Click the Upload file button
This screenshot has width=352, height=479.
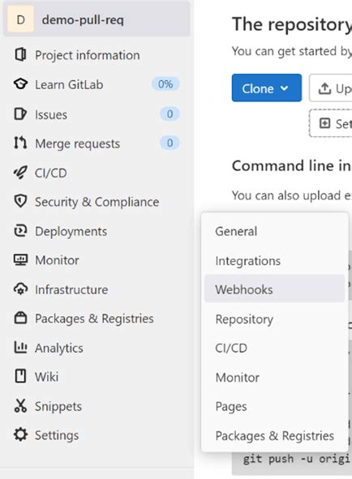point(331,88)
